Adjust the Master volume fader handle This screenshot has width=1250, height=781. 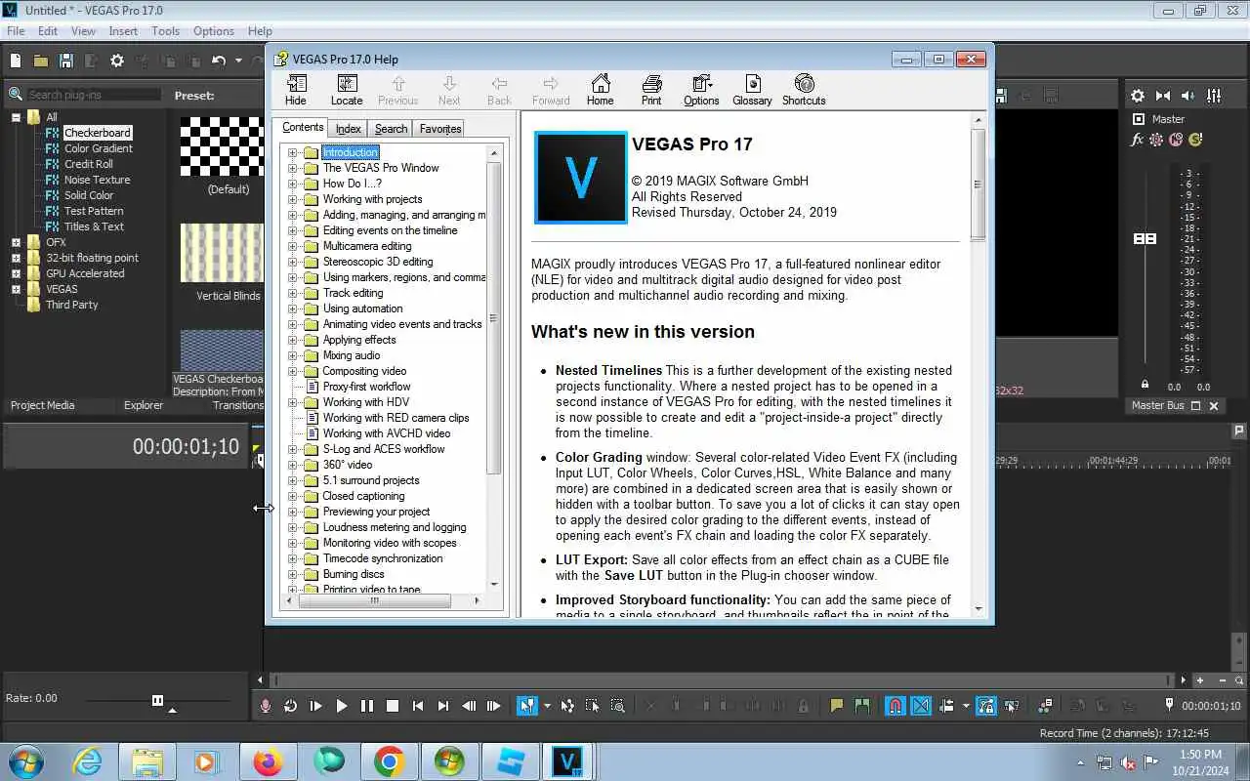coord(1145,239)
